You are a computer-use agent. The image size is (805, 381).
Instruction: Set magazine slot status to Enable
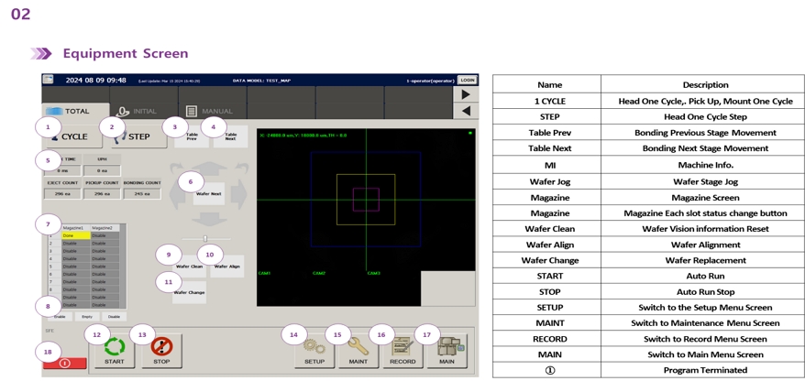(60, 317)
